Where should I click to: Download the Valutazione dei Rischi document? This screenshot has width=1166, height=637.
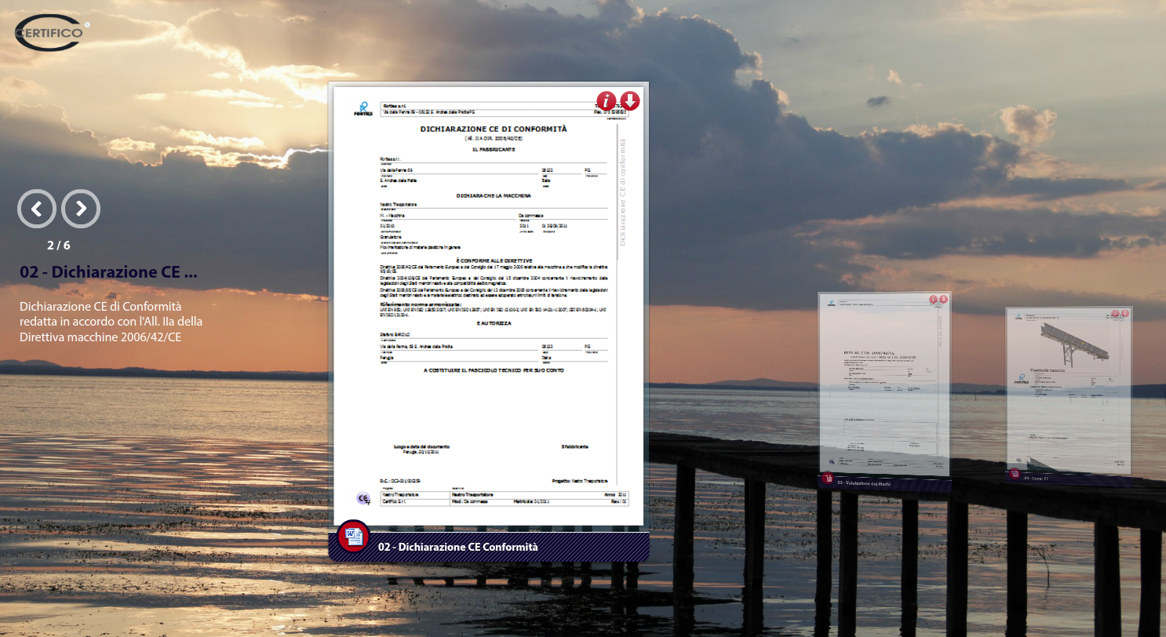click(x=943, y=300)
